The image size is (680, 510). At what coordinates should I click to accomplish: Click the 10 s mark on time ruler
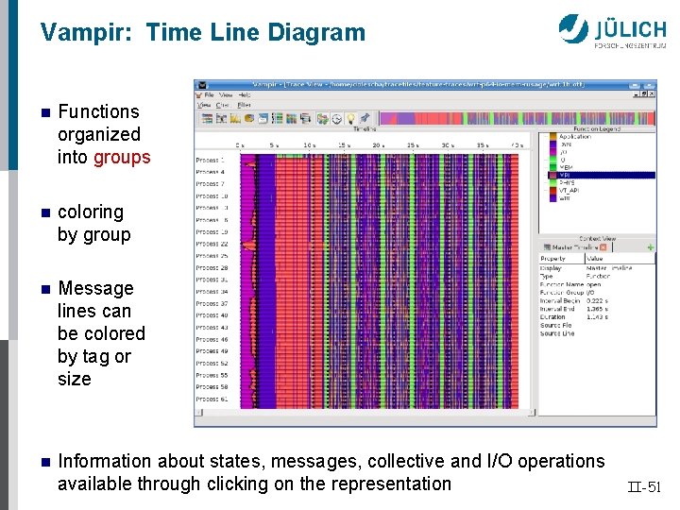pos(309,145)
